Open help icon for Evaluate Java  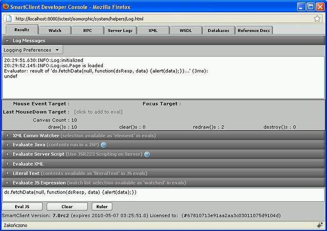[103, 145]
